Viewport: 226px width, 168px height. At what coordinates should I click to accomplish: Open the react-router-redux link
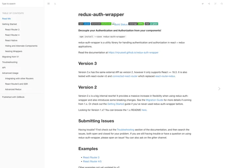[165, 76]
